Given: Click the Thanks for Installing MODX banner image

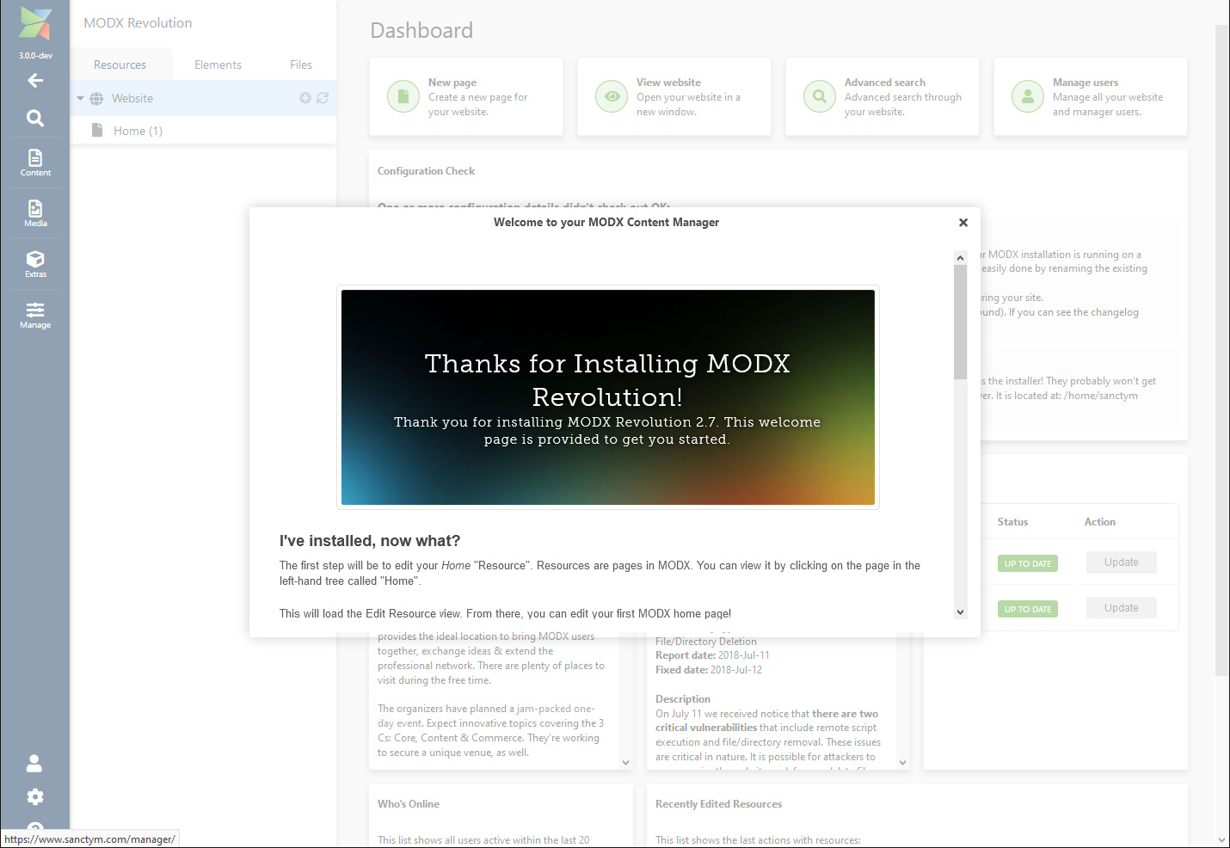Looking at the screenshot, I should (x=608, y=397).
